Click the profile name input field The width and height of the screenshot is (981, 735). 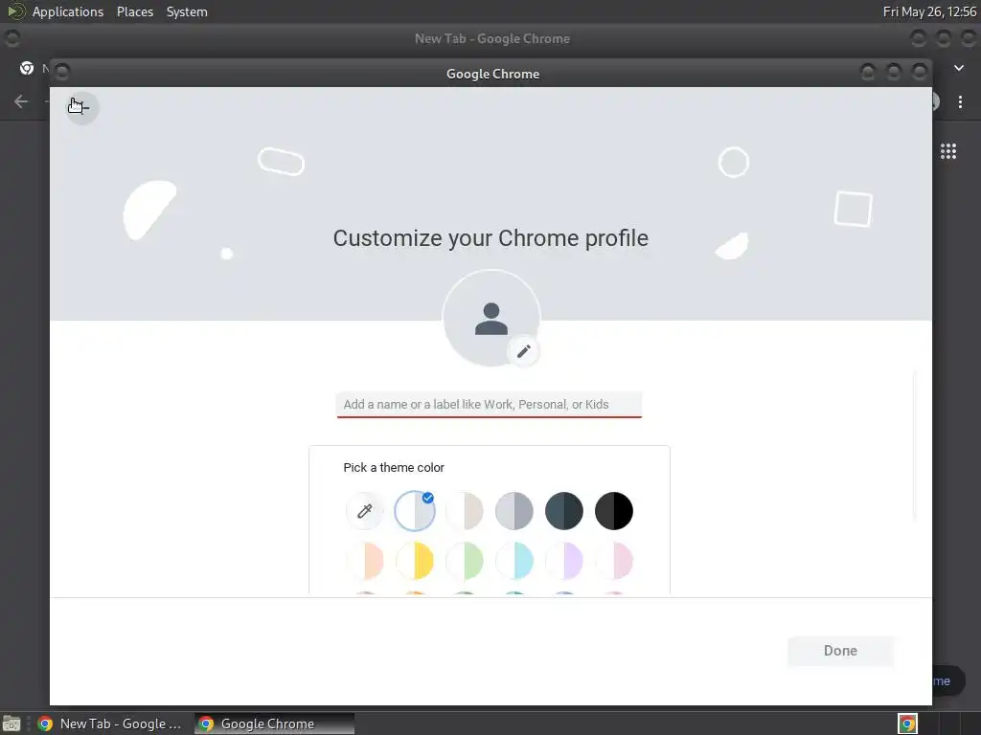tap(490, 405)
